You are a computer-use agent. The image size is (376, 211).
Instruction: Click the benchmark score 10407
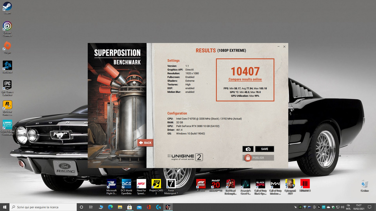[x=245, y=71]
